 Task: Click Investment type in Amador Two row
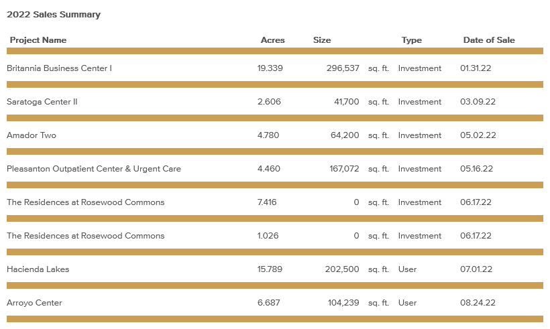coord(419,135)
